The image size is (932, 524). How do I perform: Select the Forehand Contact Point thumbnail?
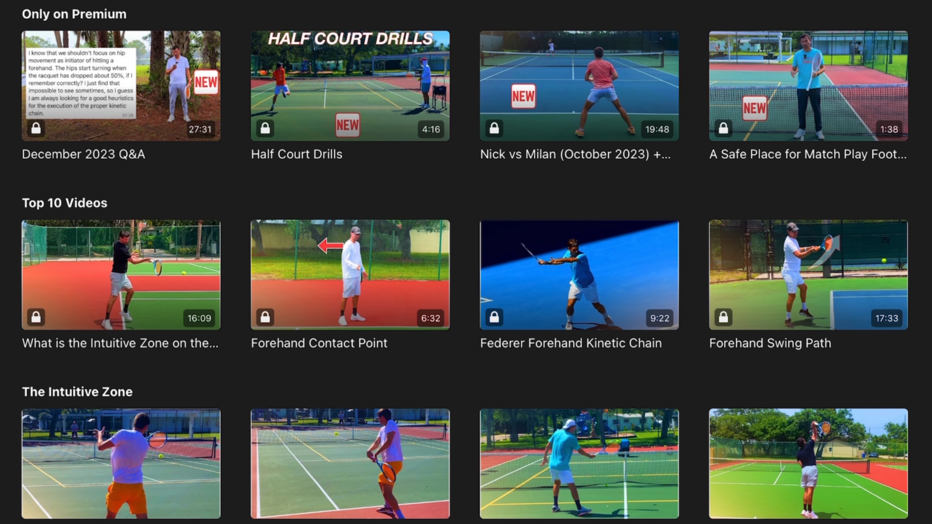(350, 275)
